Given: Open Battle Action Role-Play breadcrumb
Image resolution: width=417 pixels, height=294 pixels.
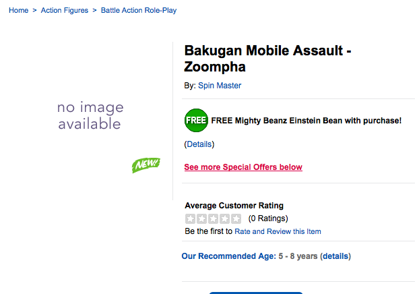Looking at the screenshot, I should [139, 11].
